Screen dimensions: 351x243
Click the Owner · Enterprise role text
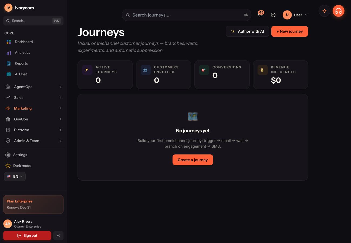point(28,227)
